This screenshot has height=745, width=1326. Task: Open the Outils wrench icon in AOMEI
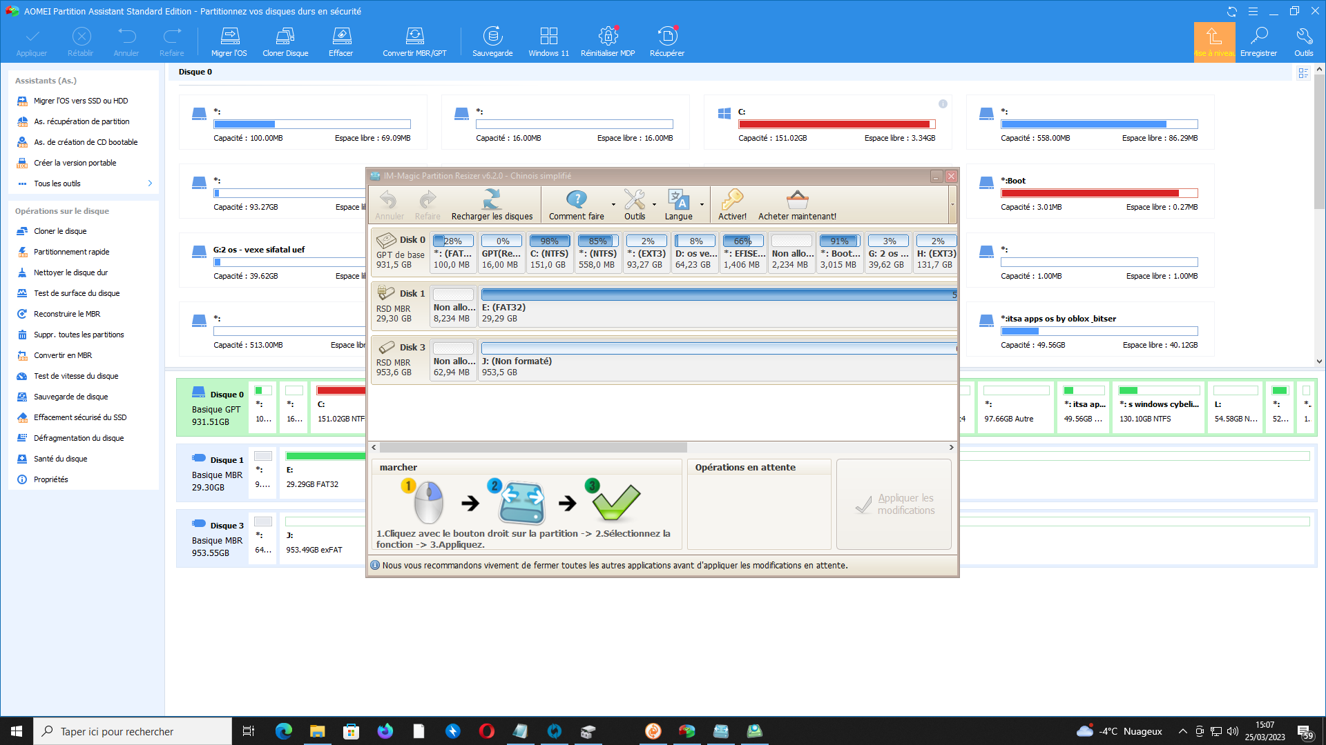[1304, 41]
